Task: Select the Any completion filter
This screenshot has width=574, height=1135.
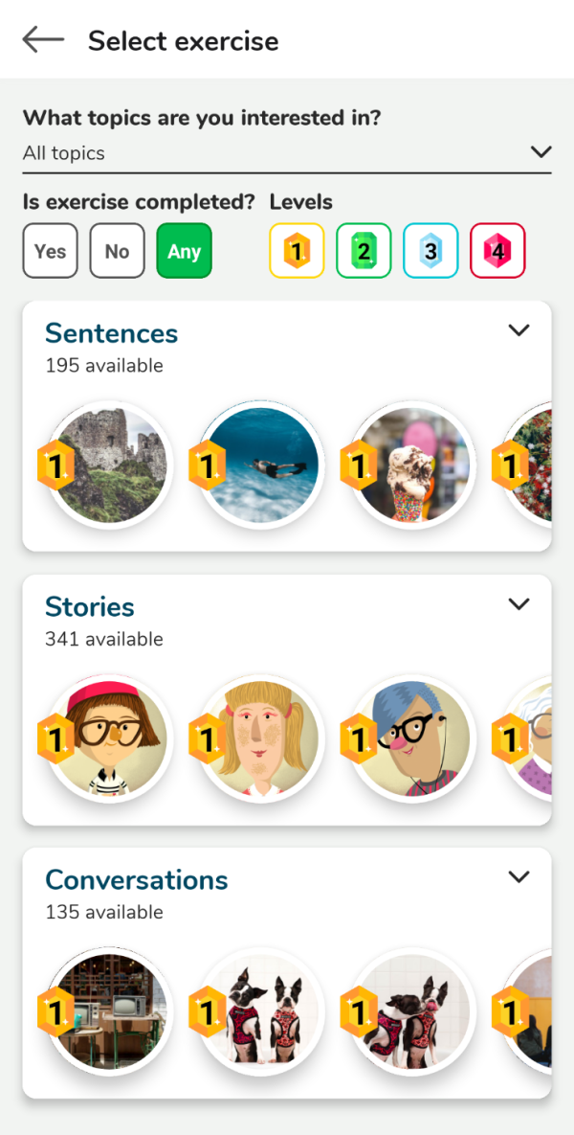Action: (184, 251)
